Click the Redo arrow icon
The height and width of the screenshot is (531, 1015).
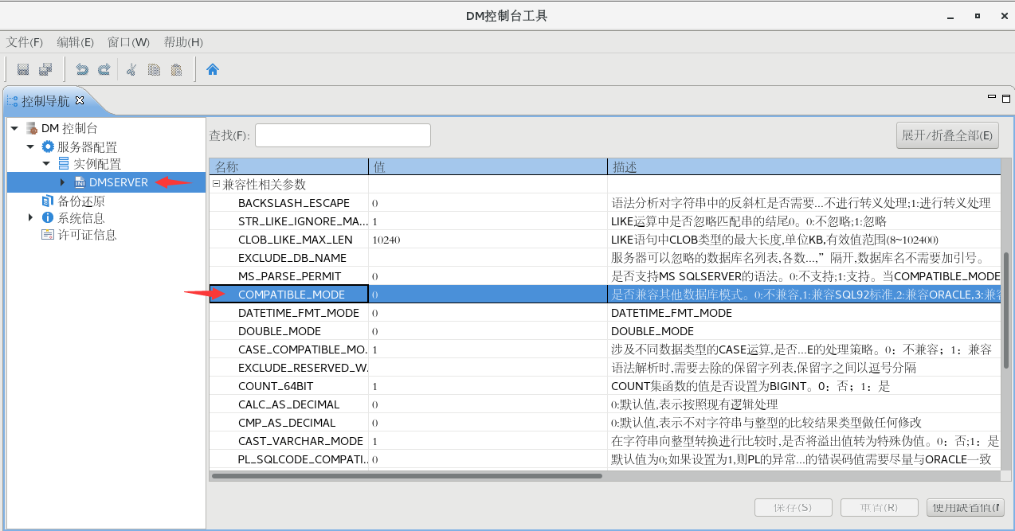[x=104, y=69]
